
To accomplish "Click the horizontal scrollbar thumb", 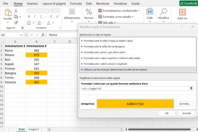I will (159, 129).
